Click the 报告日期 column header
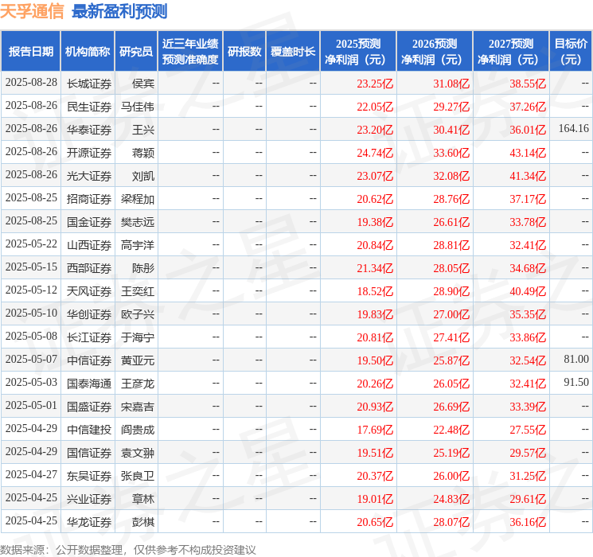The width and height of the screenshot is (593, 557). click(30, 52)
